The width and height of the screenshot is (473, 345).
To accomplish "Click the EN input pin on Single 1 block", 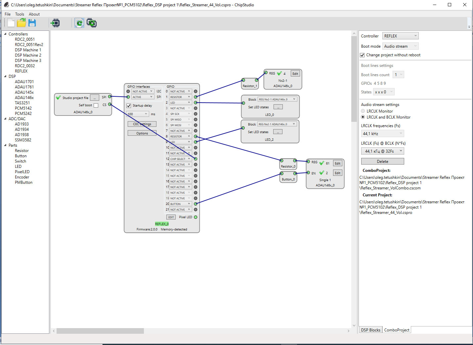I will coord(308,172).
